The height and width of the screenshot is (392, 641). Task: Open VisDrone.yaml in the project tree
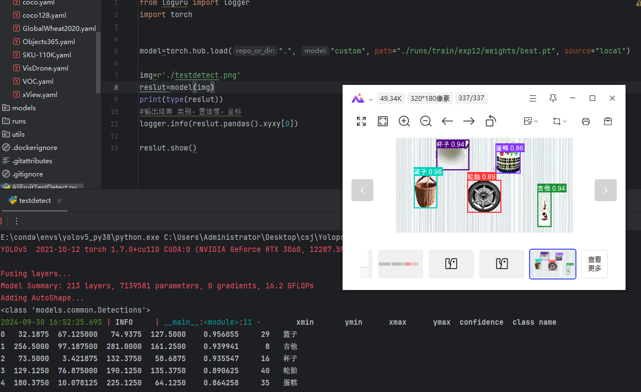pyautogui.click(x=45, y=68)
